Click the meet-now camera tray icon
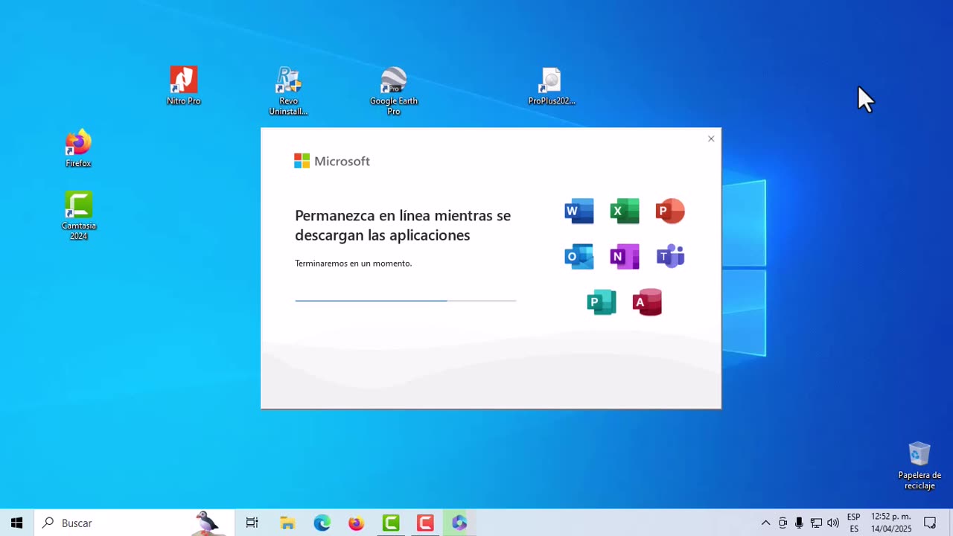The image size is (953, 536). pos(783,523)
